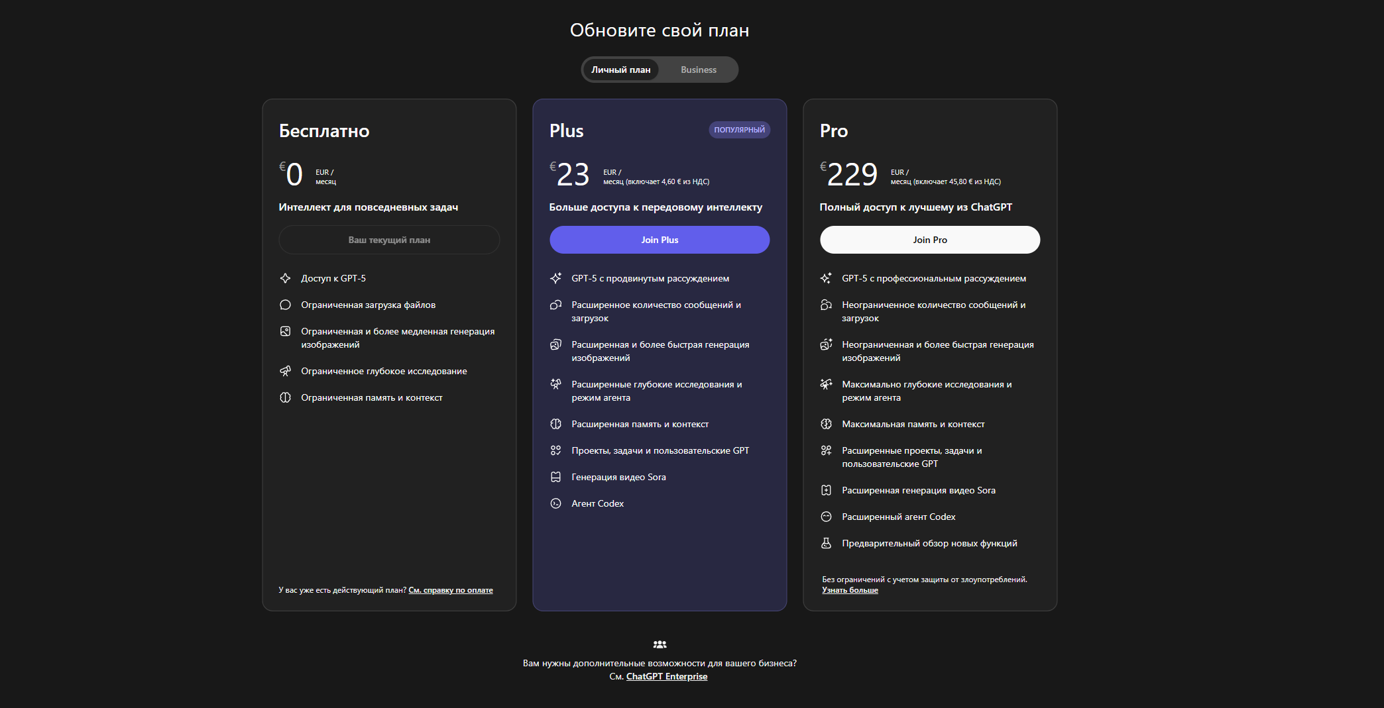Click the €23 price on the Plus plan

569,175
